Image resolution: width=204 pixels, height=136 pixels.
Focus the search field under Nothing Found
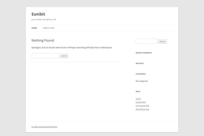pyautogui.click(x=45, y=56)
